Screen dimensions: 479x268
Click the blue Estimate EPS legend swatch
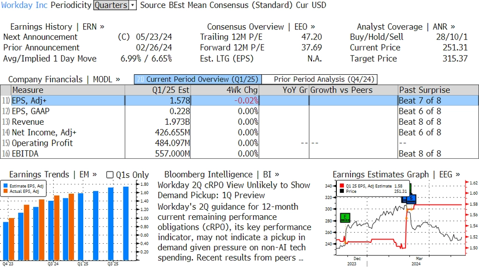pyautogui.click(x=6, y=186)
